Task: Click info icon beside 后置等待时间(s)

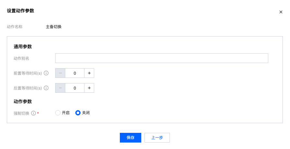Action: pos(46,88)
